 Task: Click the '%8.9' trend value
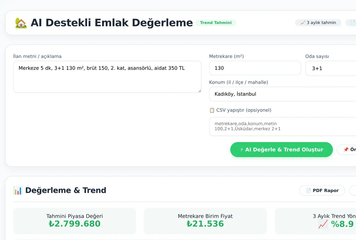pyautogui.click(x=343, y=224)
